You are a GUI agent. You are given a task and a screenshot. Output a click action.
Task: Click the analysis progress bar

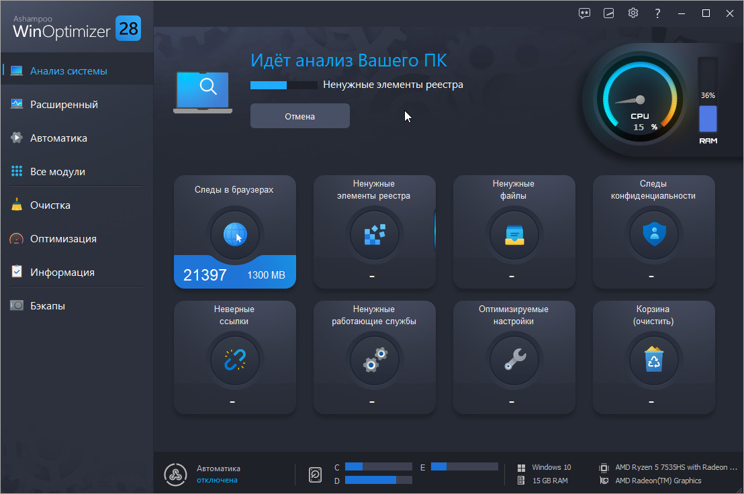pos(283,85)
